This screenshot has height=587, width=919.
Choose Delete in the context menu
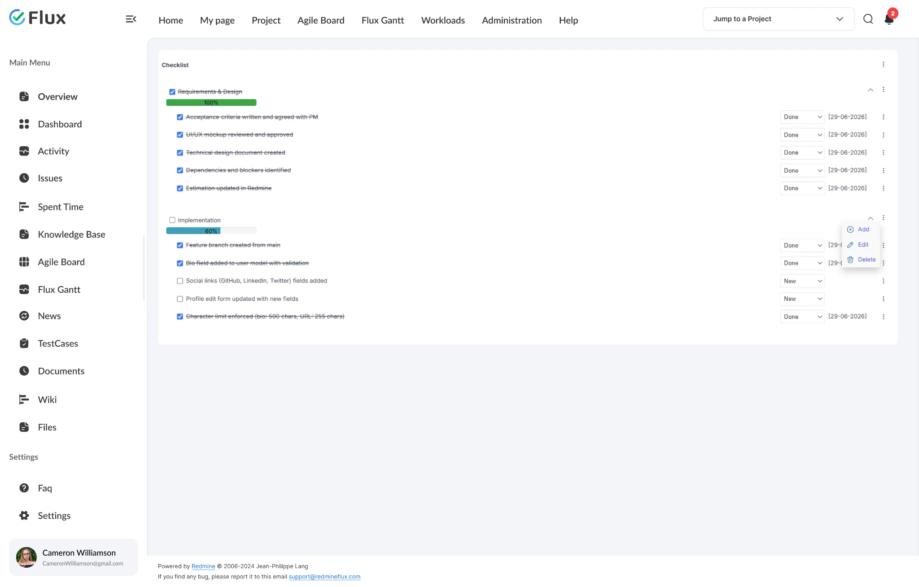coord(861,260)
